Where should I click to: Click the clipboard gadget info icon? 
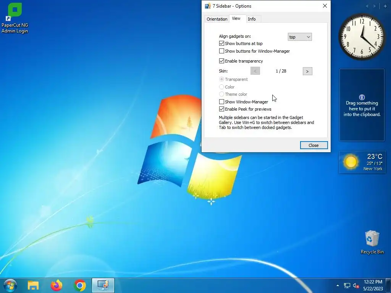pos(362,97)
